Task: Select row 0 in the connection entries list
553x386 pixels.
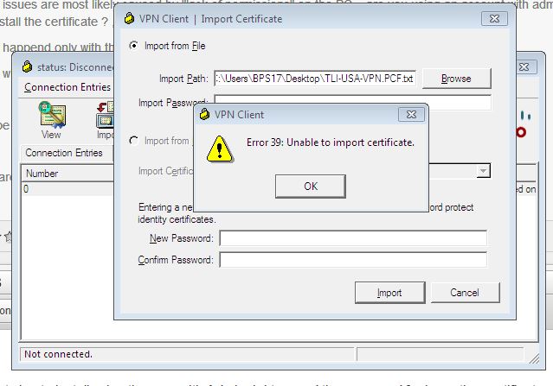Action: 68,189
